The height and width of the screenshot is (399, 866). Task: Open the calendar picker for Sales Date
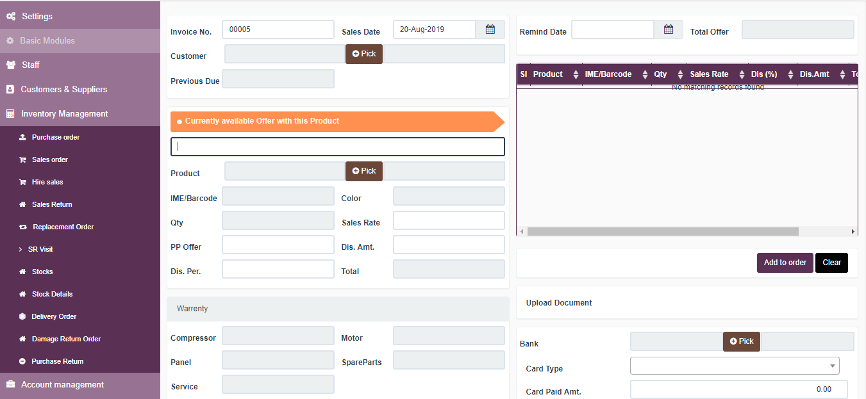coord(490,29)
